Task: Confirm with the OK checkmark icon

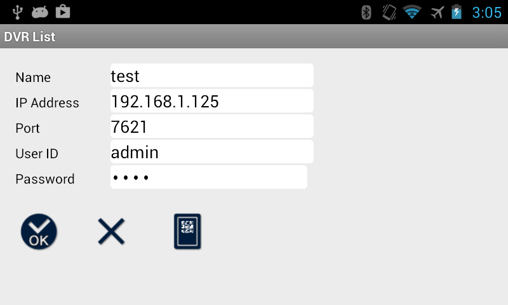Action: point(39,231)
